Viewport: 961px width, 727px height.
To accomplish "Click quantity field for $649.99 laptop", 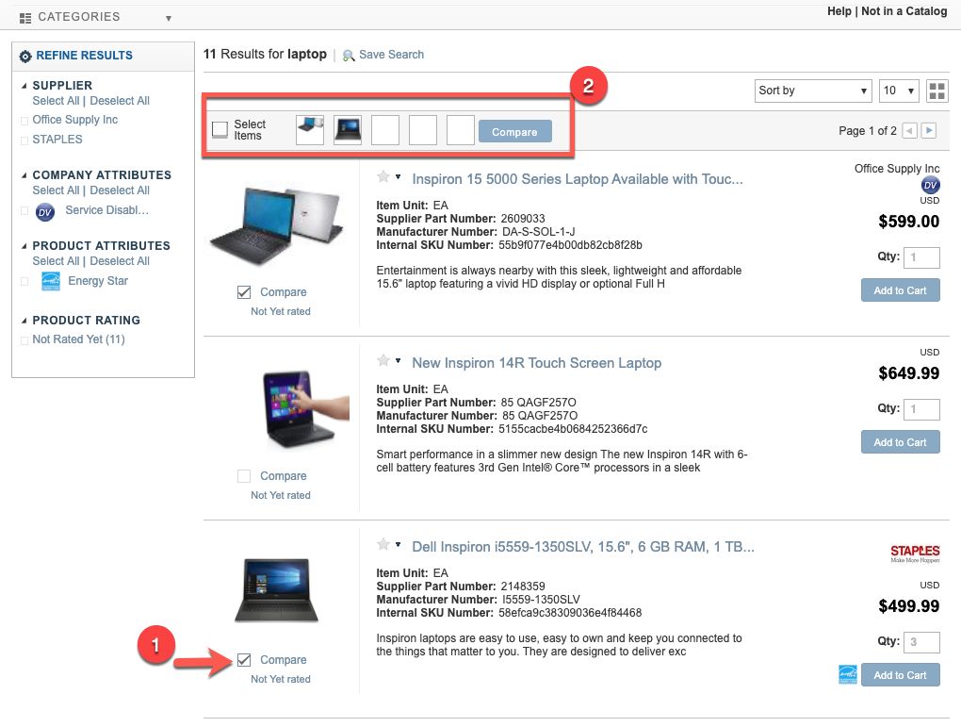I will click(921, 409).
